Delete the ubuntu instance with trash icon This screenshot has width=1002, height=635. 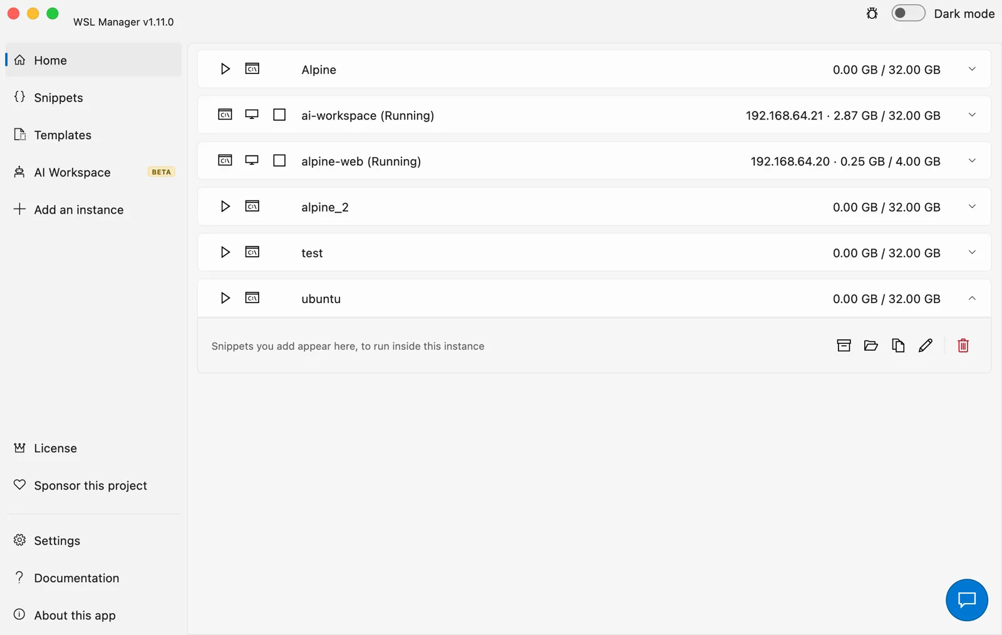tap(963, 346)
